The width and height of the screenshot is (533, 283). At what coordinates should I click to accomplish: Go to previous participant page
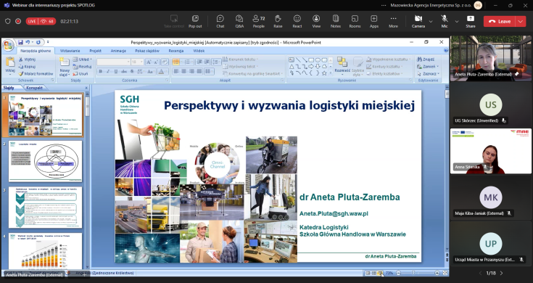(x=480, y=273)
